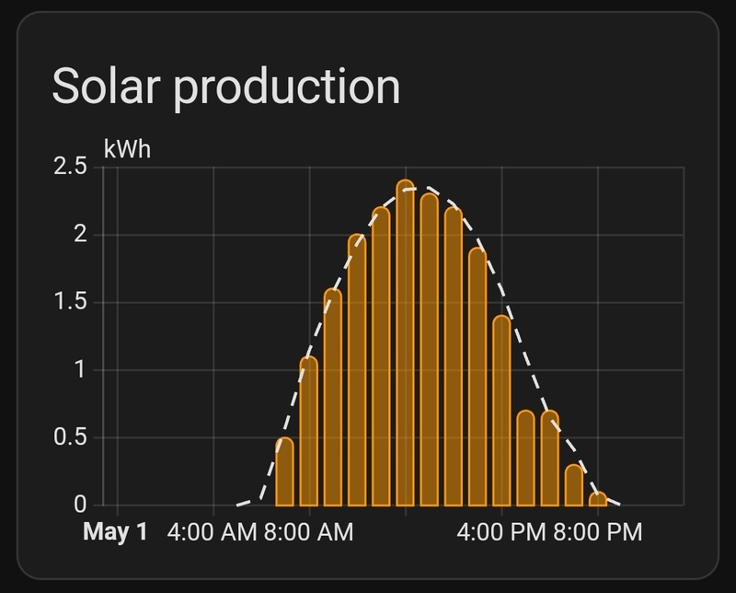
Task: Select the tallest bar at noon
Action: pos(405,343)
